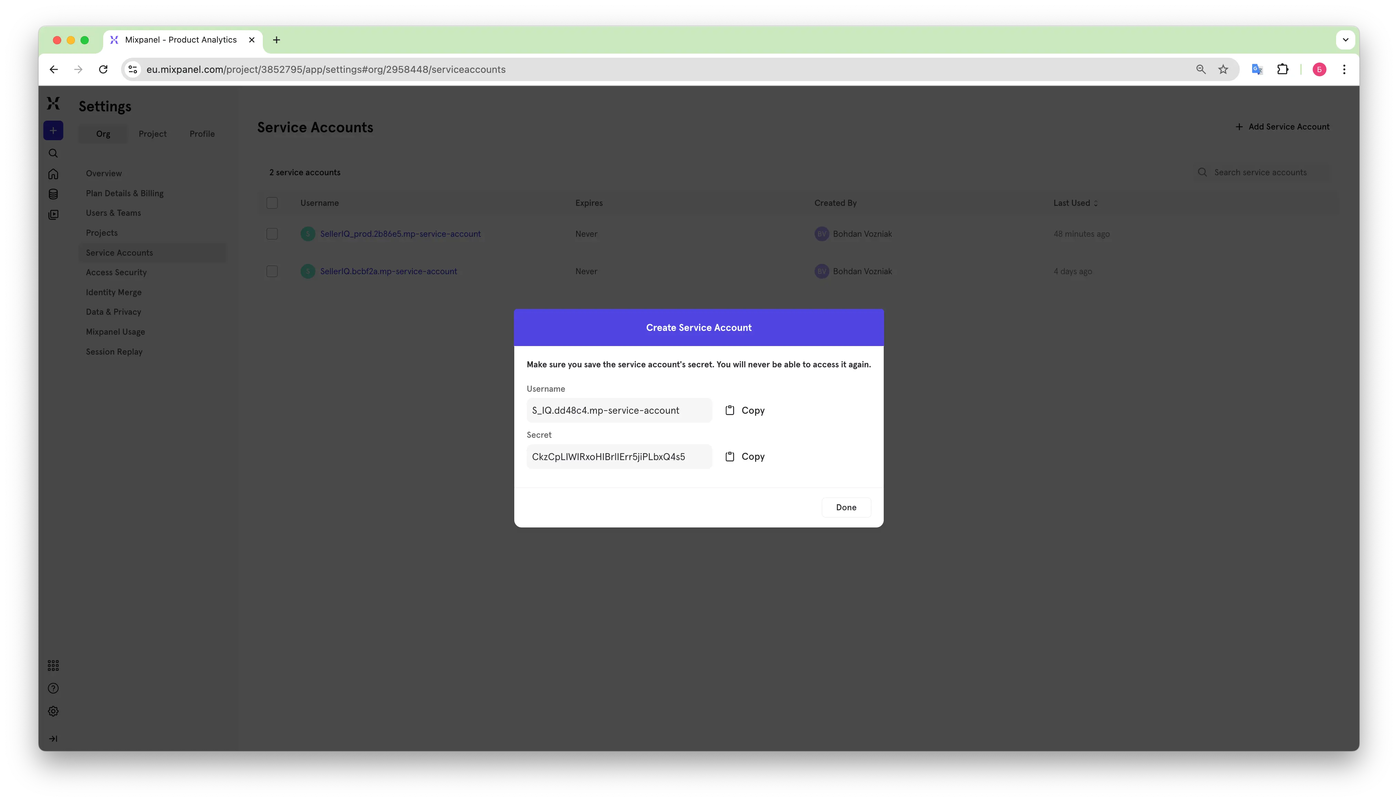Click the Expires column header
1398x802 pixels.
[x=589, y=203]
